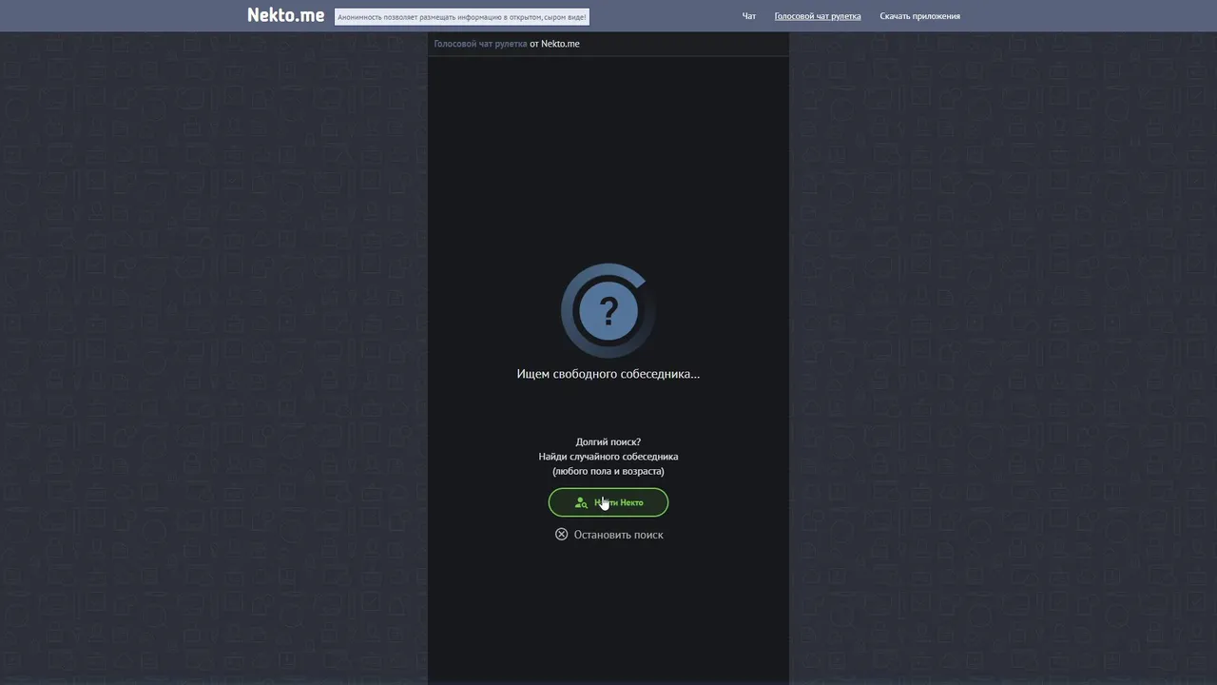Click the circled X stop icon

pos(562,535)
